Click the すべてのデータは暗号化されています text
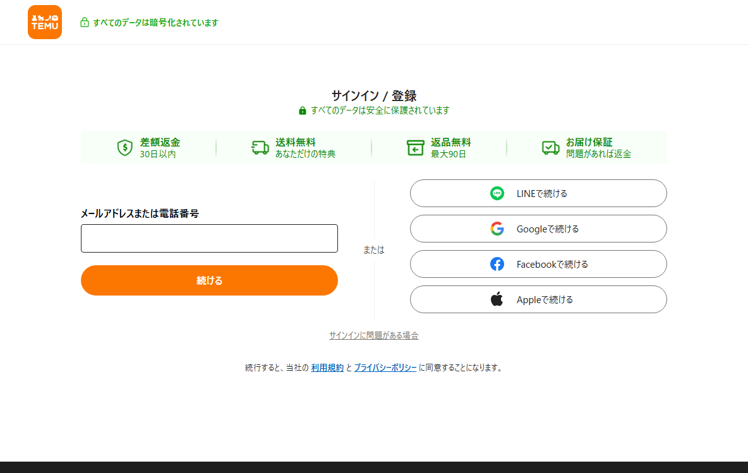Viewport: 748px width, 473px height. [155, 22]
